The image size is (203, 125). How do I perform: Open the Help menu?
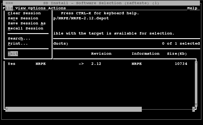(x=192, y=8)
